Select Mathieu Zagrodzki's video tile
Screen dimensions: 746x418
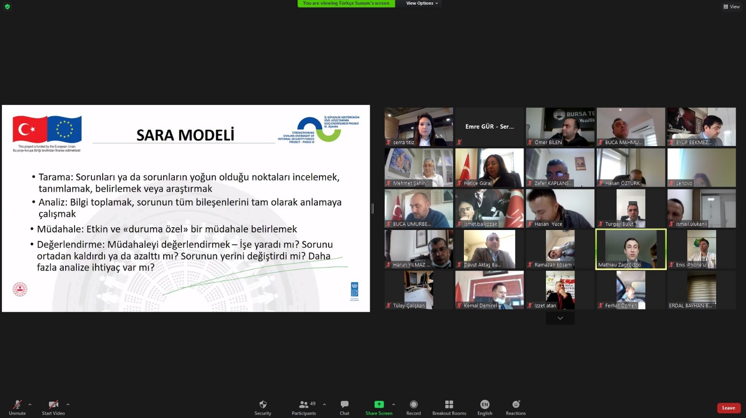point(631,249)
